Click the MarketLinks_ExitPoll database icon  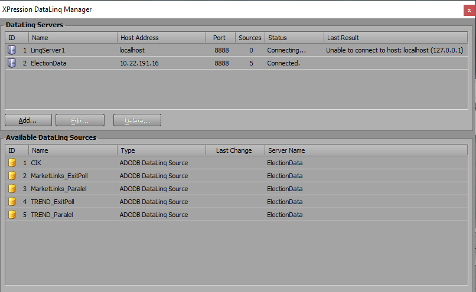(12, 176)
